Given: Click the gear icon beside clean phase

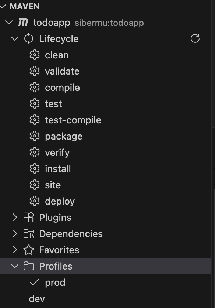Looking at the screenshot, I should click(x=35, y=55).
